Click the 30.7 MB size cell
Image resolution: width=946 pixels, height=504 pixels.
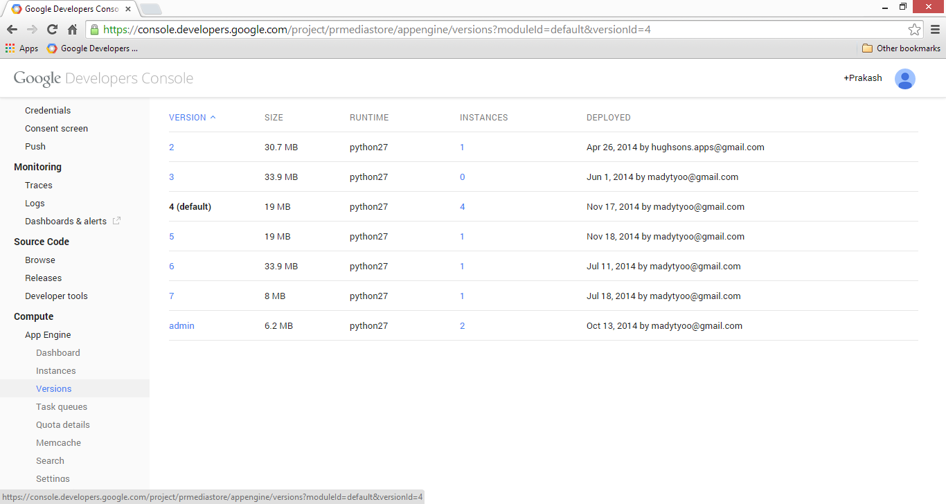point(281,147)
